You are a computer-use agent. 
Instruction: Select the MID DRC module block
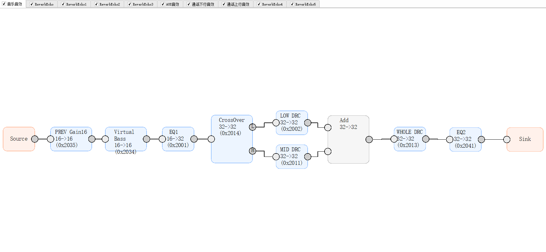coord(292,157)
